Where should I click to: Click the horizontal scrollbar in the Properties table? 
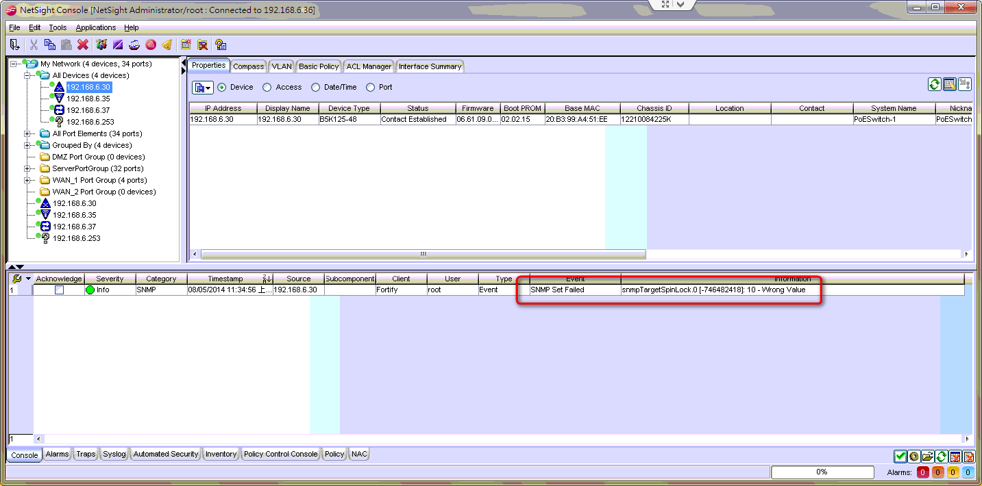423,254
